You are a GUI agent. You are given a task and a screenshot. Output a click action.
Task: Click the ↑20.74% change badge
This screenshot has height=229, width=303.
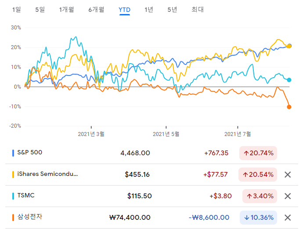click(x=258, y=153)
